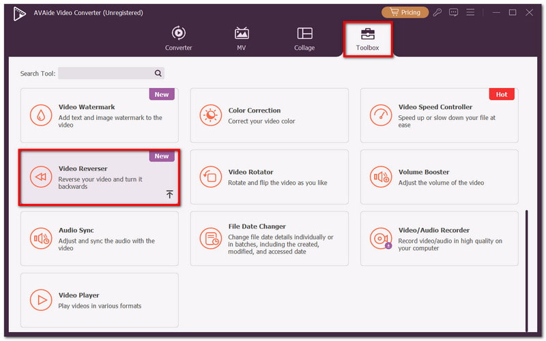Open the Video Rotator icon
The width and height of the screenshot is (546, 341).
click(x=211, y=177)
